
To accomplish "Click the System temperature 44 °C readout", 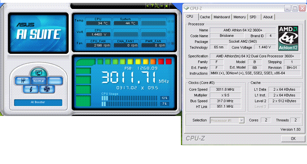I will pyautogui.click(x=126, y=23).
